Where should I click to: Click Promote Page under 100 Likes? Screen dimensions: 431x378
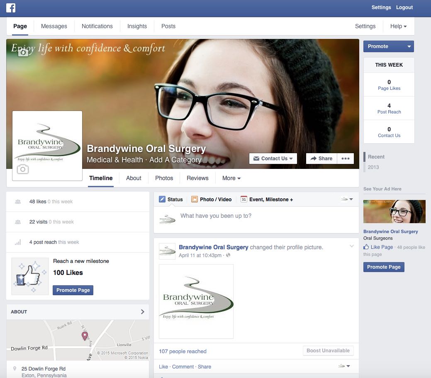(x=73, y=290)
